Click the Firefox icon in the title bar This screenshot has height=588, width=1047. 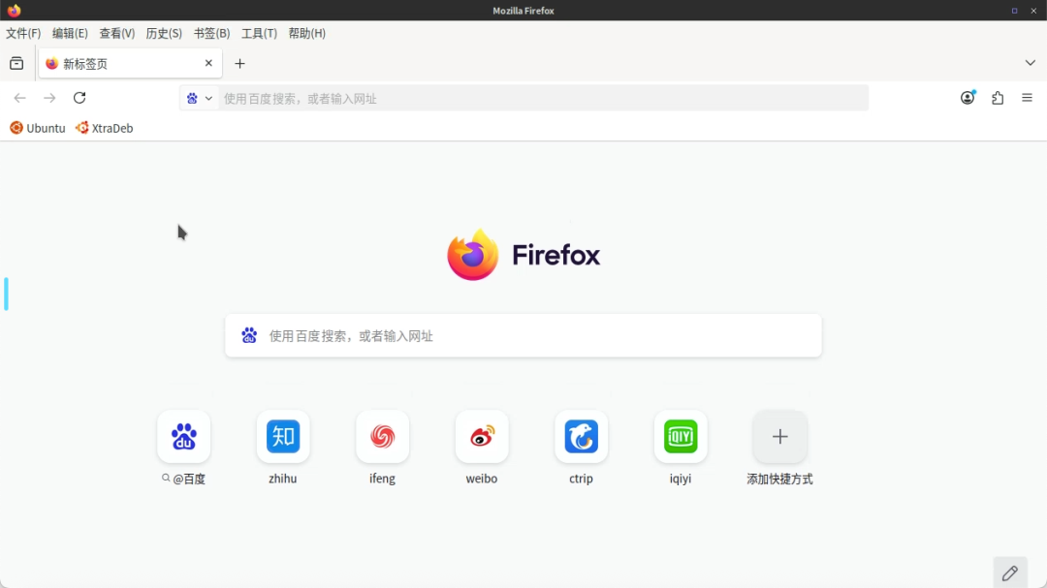[14, 10]
